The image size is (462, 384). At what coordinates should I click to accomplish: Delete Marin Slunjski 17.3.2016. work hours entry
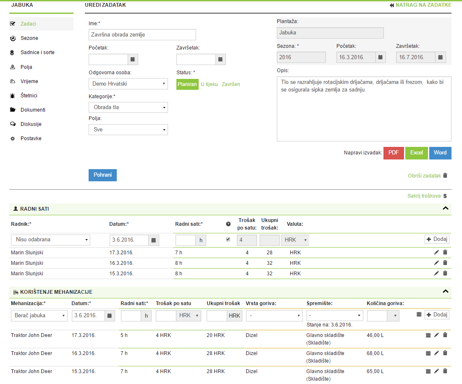click(445, 252)
